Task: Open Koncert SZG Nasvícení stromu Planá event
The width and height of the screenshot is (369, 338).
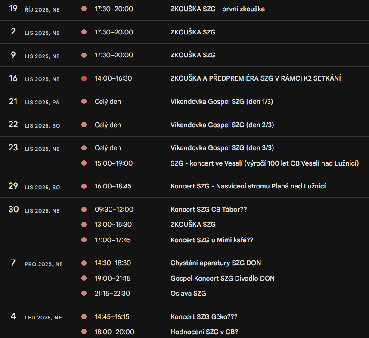Action: click(248, 186)
